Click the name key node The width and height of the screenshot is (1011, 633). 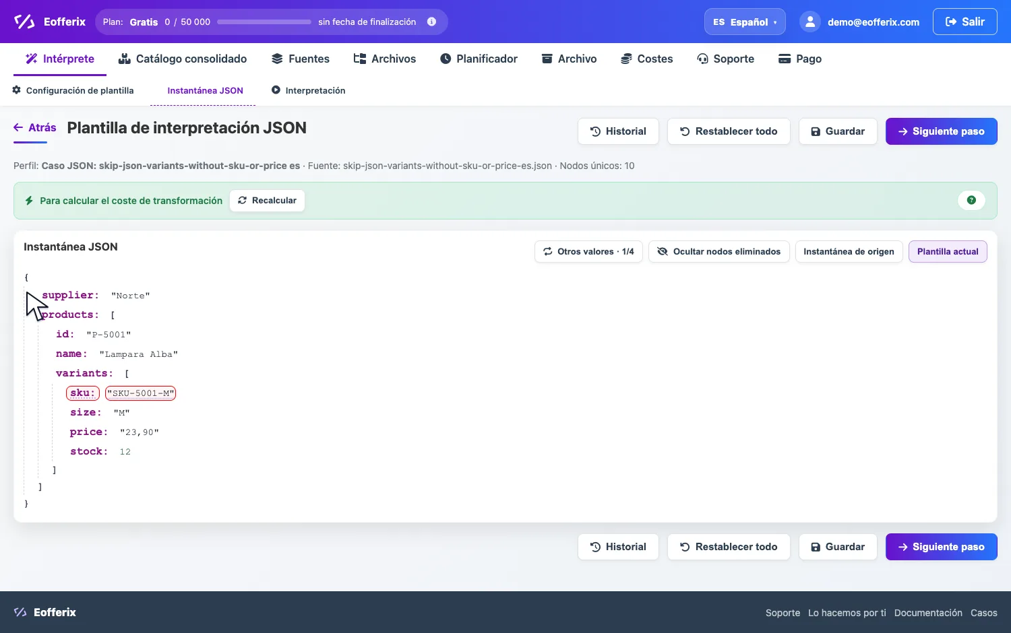click(71, 354)
